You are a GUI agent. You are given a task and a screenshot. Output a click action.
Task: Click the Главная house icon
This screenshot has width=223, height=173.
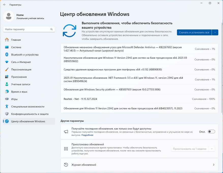tap(7, 40)
